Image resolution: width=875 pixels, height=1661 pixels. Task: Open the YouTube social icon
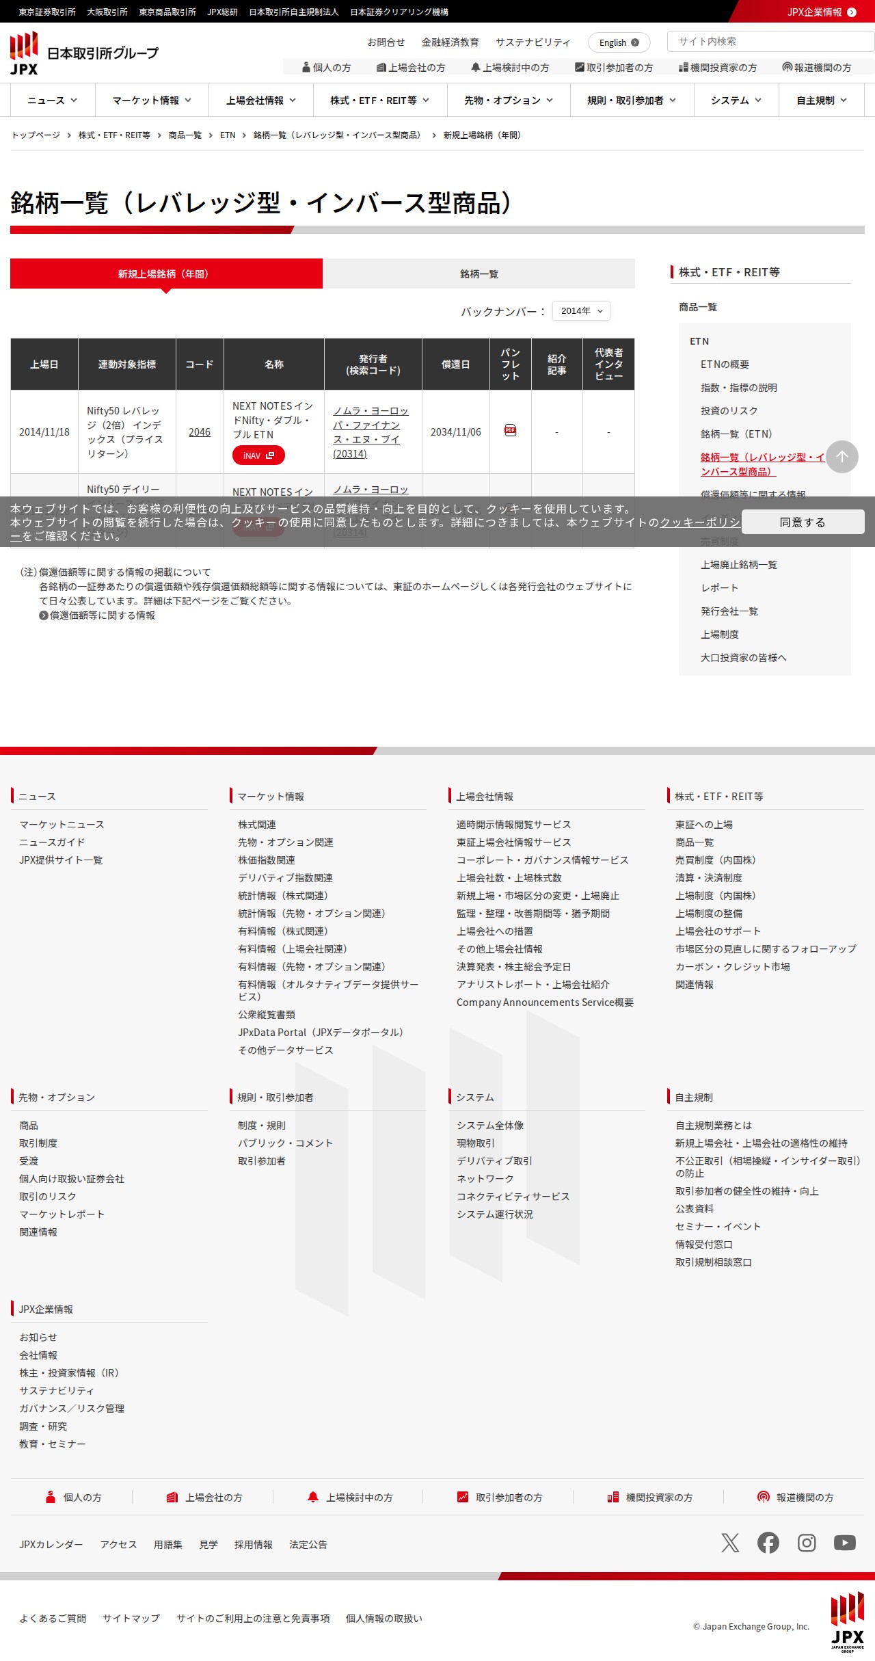tap(845, 1542)
